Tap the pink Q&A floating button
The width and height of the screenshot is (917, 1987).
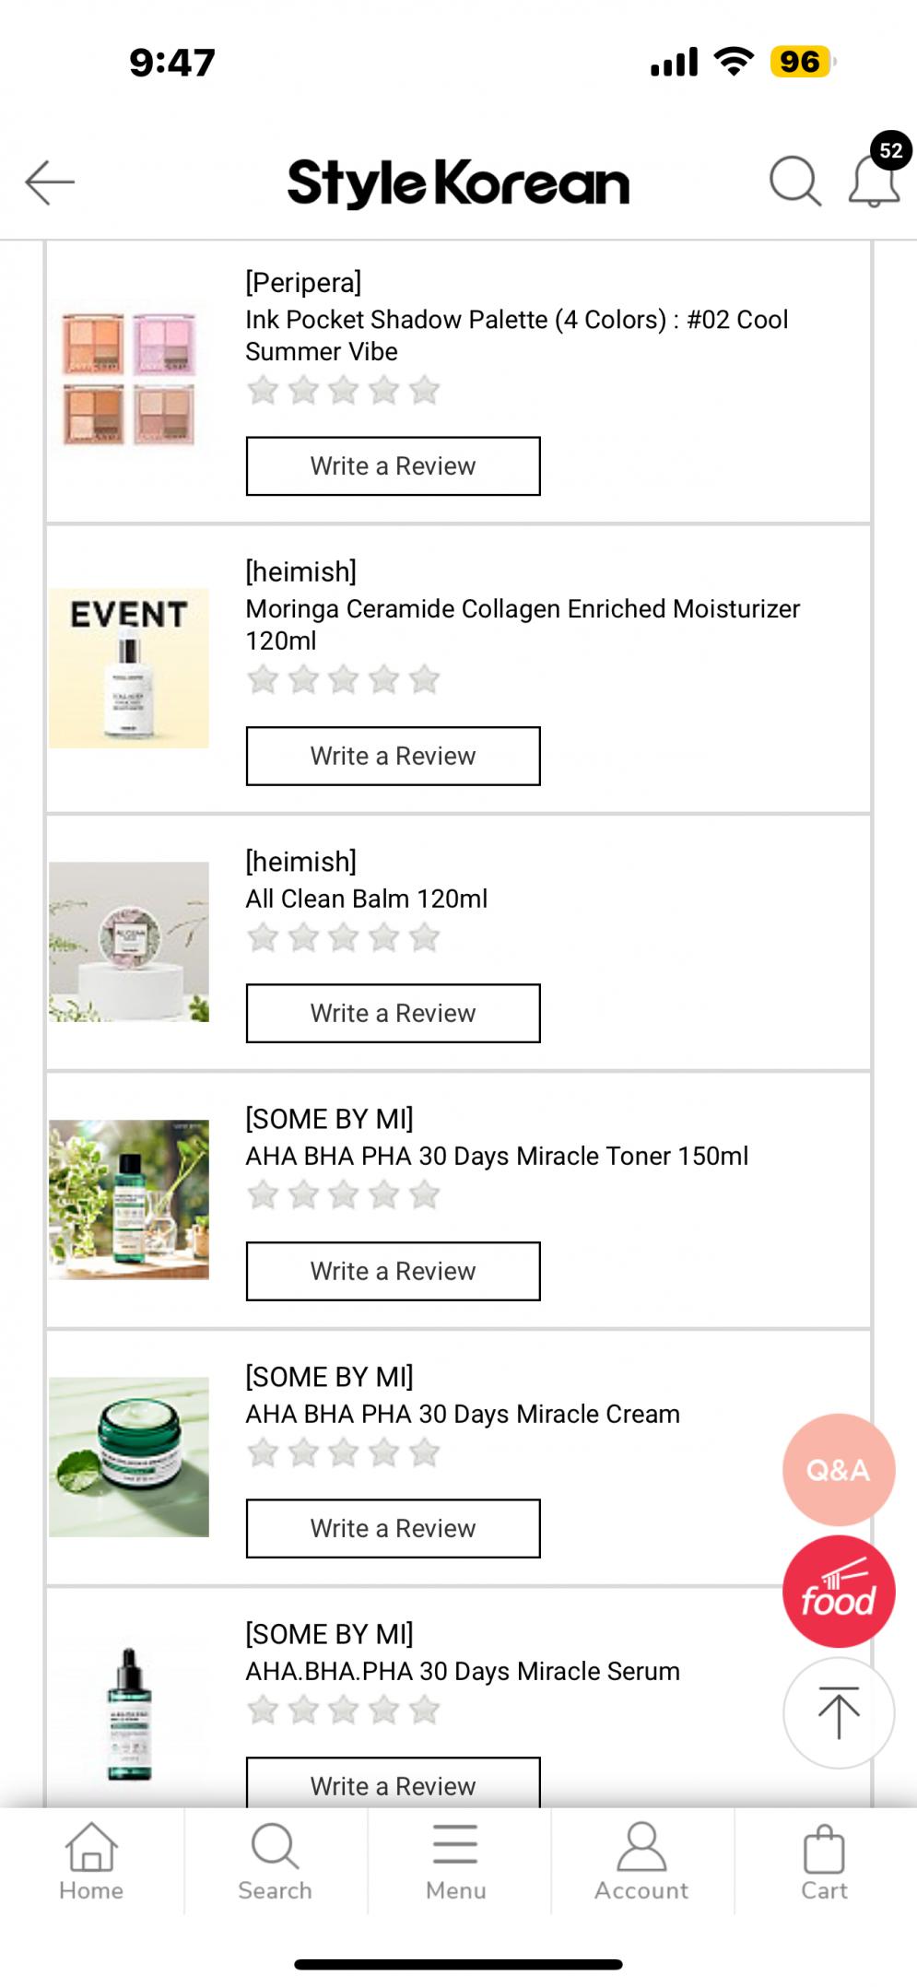[838, 1469]
